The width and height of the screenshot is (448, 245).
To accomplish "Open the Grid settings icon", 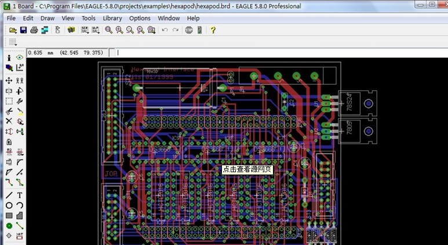I will pyautogui.click(x=10, y=42).
